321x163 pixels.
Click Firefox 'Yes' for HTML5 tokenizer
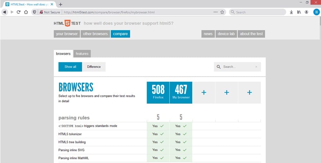coord(158,134)
